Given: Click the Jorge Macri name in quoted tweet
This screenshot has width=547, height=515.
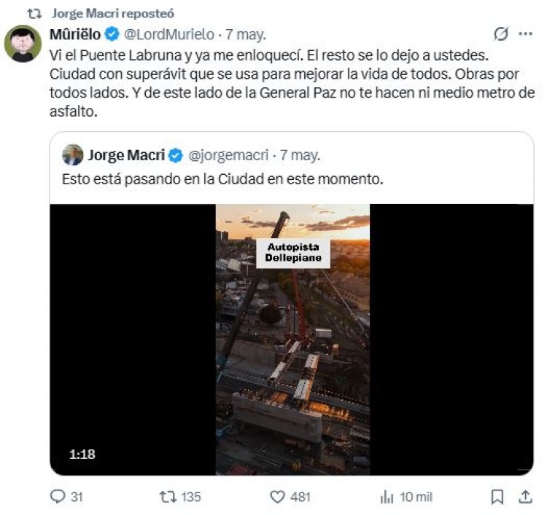Looking at the screenshot, I should tap(126, 155).
